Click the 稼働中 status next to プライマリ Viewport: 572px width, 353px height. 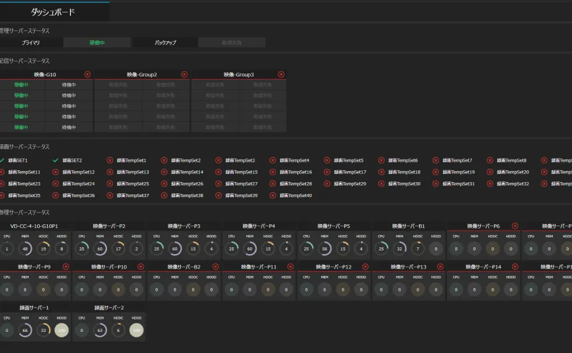(97, 43)
